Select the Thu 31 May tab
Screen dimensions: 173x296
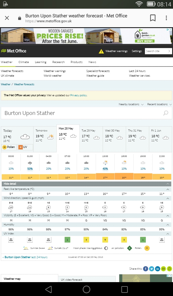click(x=138, y=139)
